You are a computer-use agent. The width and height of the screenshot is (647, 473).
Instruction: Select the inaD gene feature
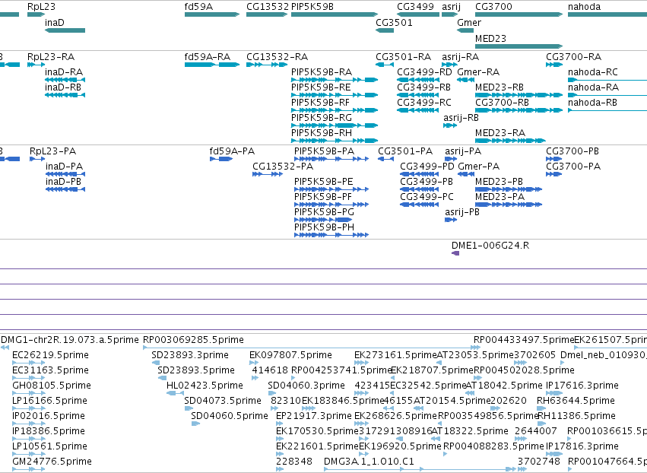[x=65, y=30]
